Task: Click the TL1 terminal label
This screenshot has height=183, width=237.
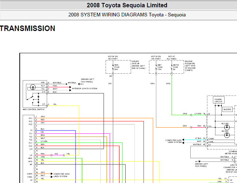Action: (31, 133)
